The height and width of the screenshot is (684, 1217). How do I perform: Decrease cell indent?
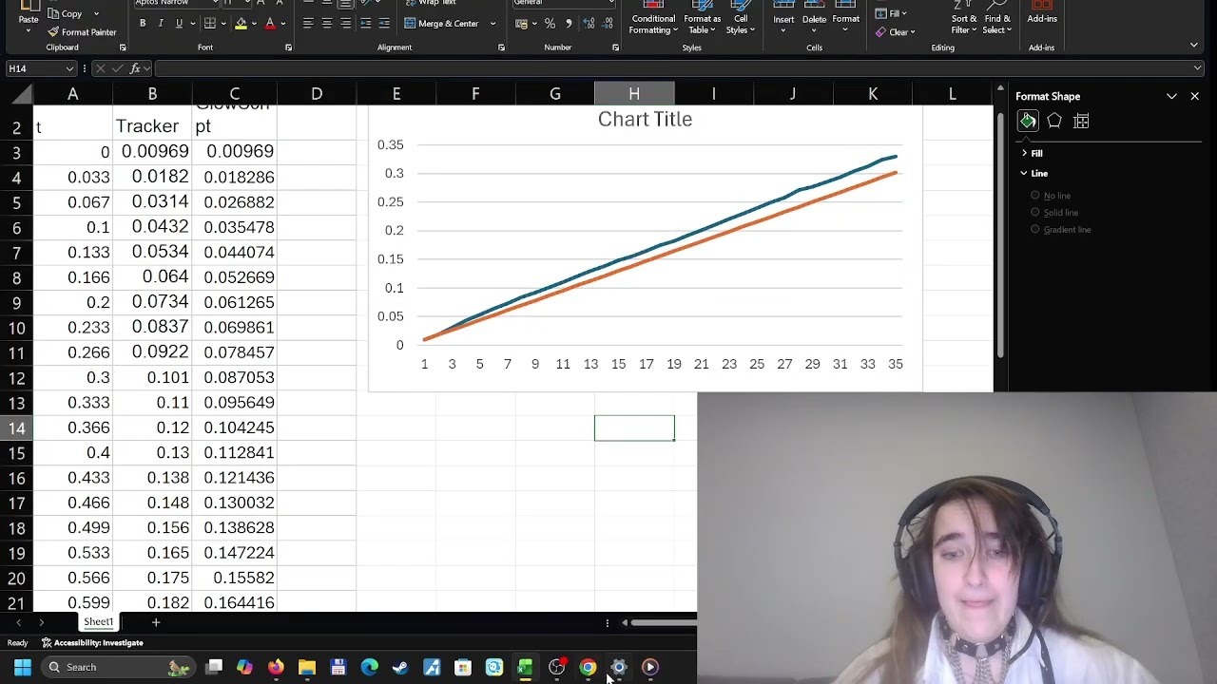click(365, 23)
